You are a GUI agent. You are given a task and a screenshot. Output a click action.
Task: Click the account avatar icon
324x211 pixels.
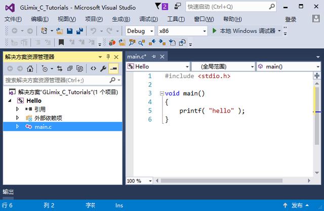316,19
